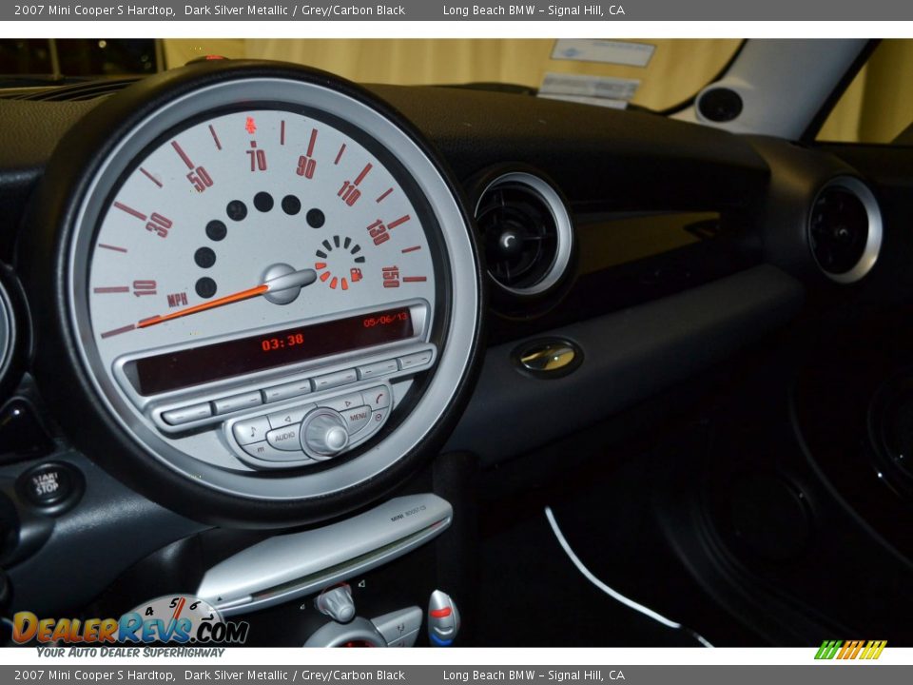Toggle the switch with the lightning bolt symbol

399,628
